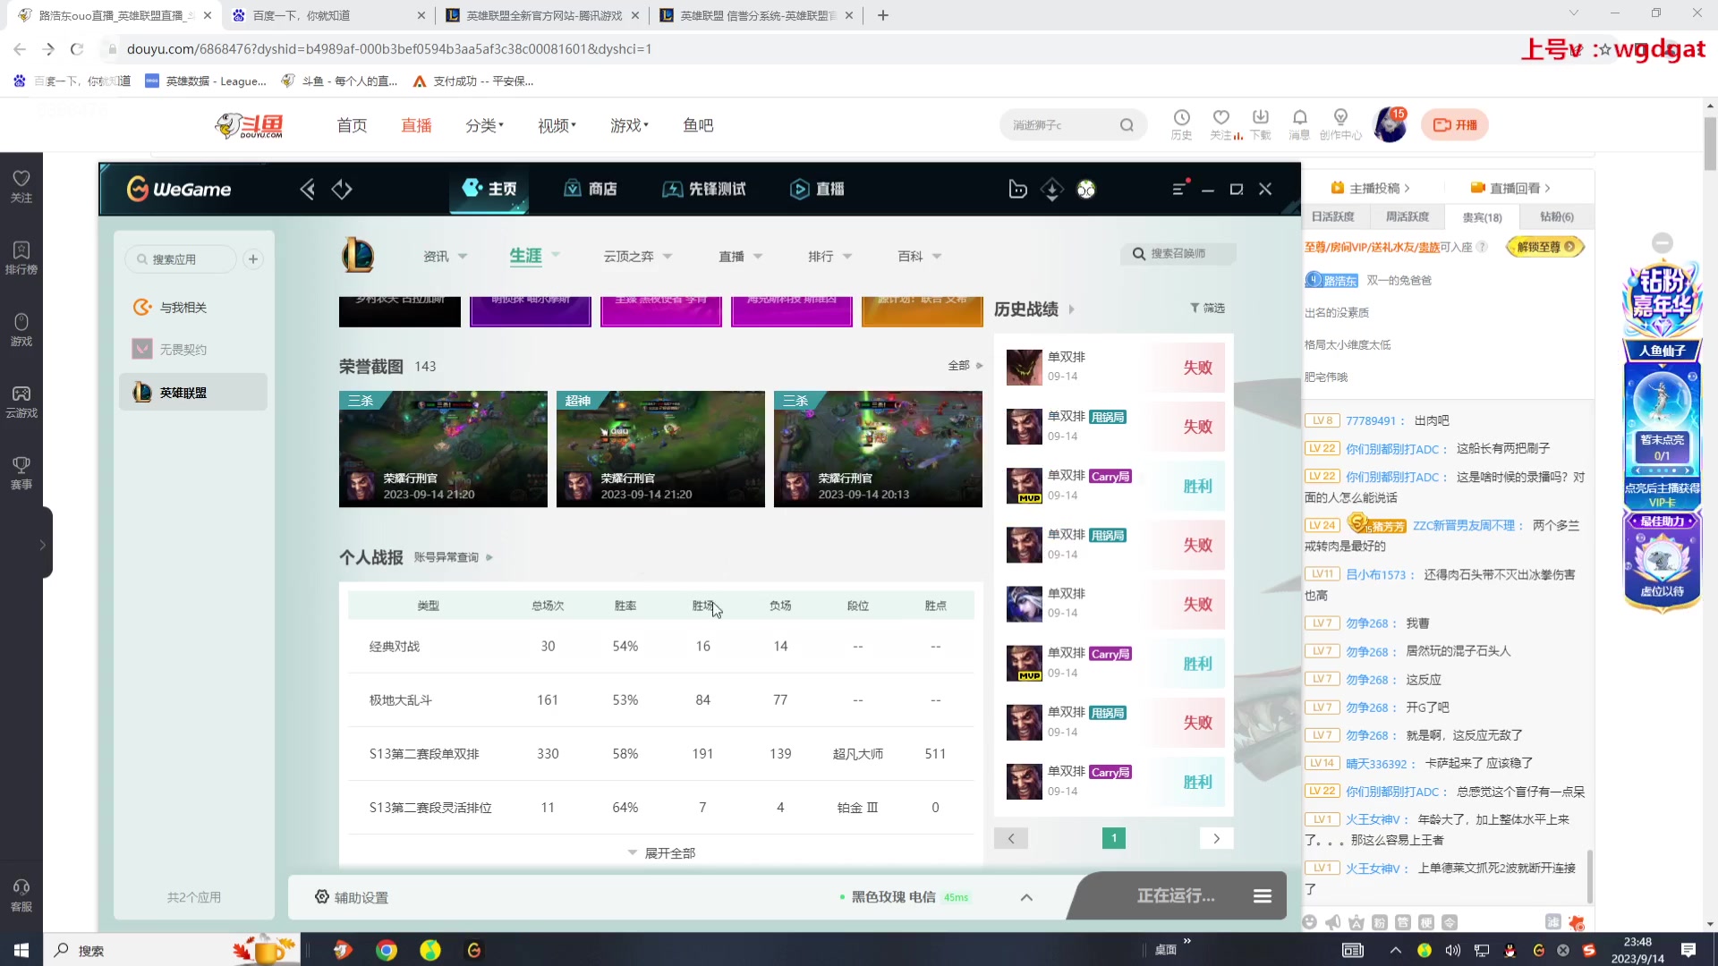The image size is (1718, 966).
Task: Switch to the 钻粉(6) chat tab
Action: [1556, 216]
